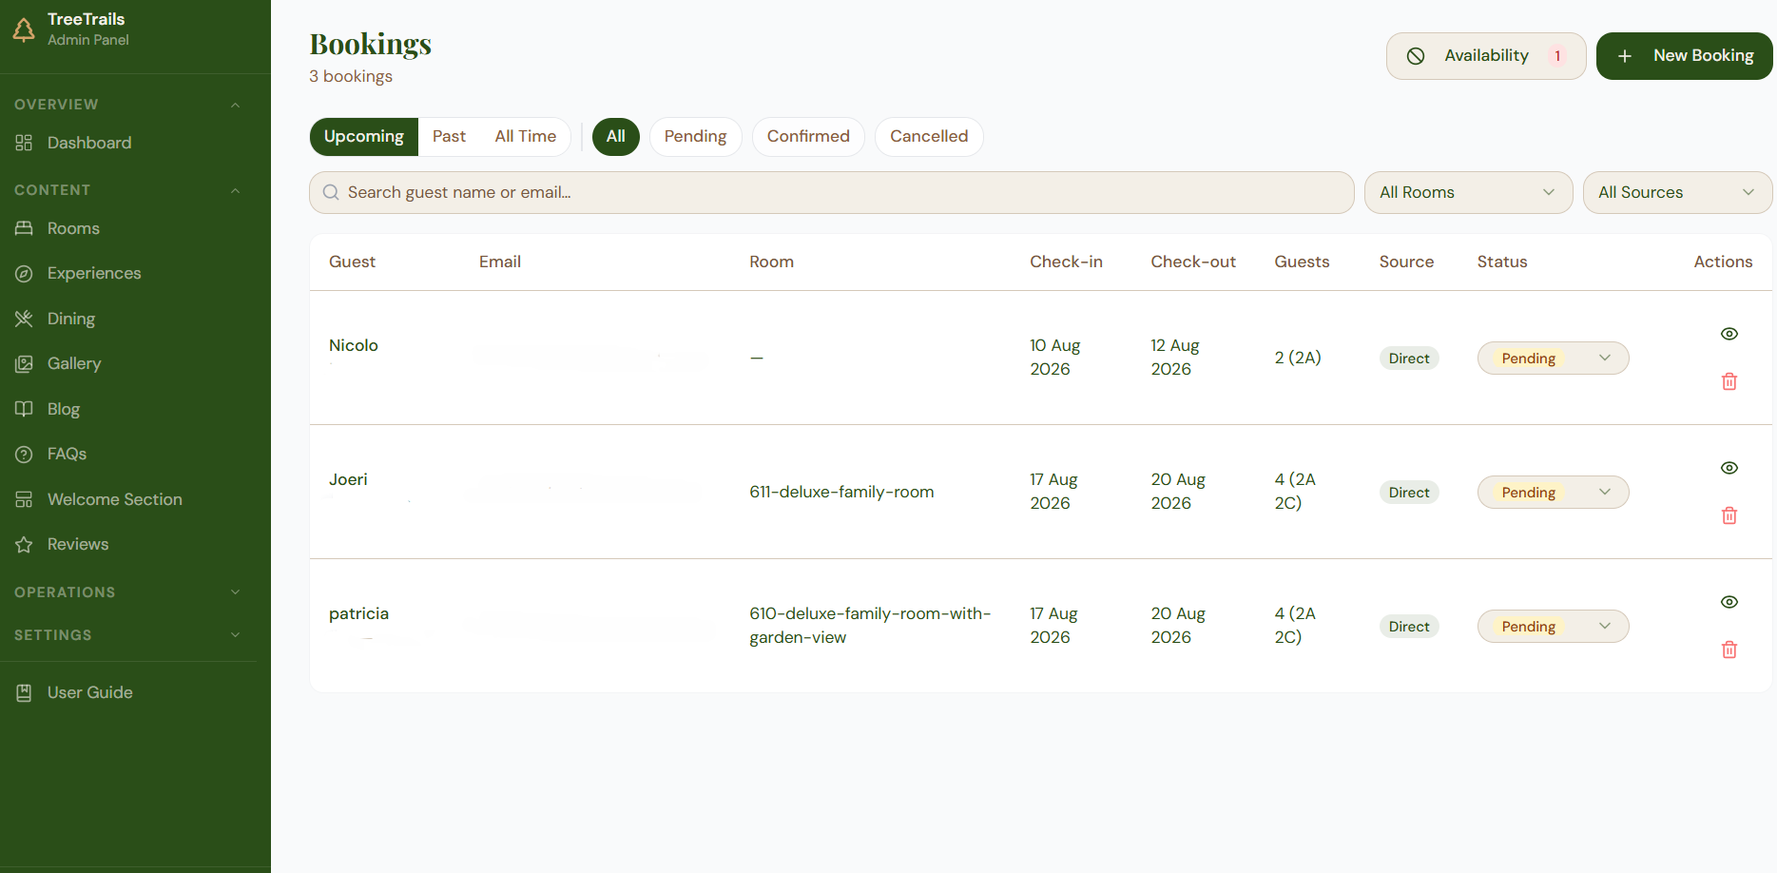Open the Availability button
The image size is (1777, 873).
pyautogui.click(x=1486, y=56)
